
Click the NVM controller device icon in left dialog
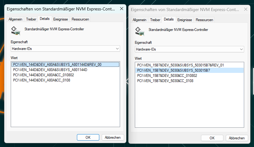16,31
